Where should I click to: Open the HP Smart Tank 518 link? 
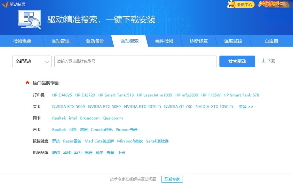coord(116,95)
